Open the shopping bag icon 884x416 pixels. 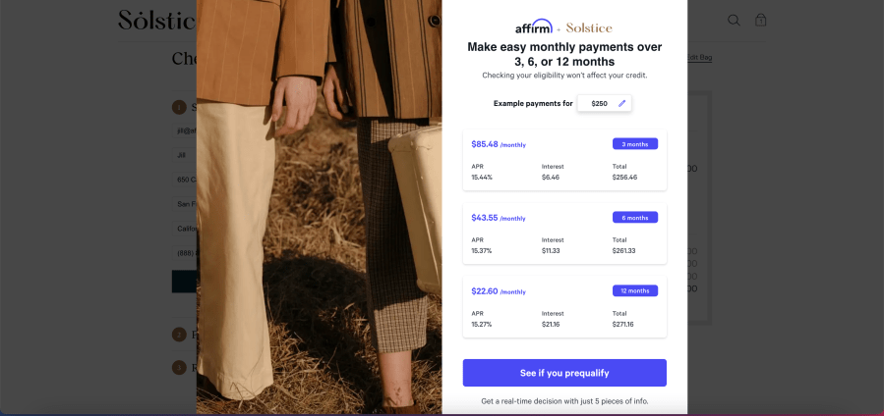[x=761, y=20]
